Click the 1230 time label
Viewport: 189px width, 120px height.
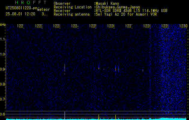(x=183, y=26)
